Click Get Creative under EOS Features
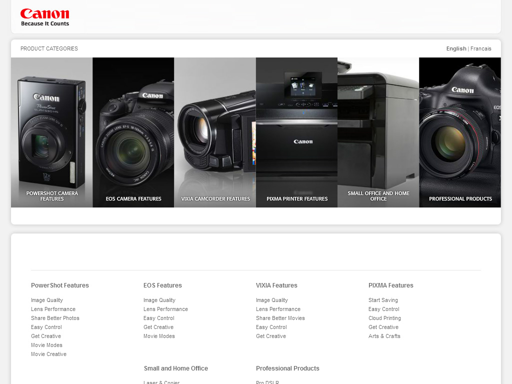The width and height of the screenshot is (512, 384). pos(158,327)
